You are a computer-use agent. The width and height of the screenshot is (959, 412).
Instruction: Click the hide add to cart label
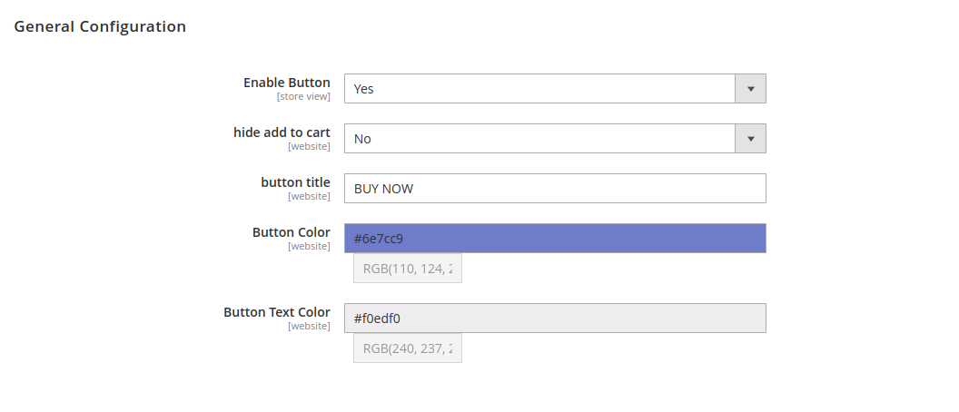(x=282, y=132)
